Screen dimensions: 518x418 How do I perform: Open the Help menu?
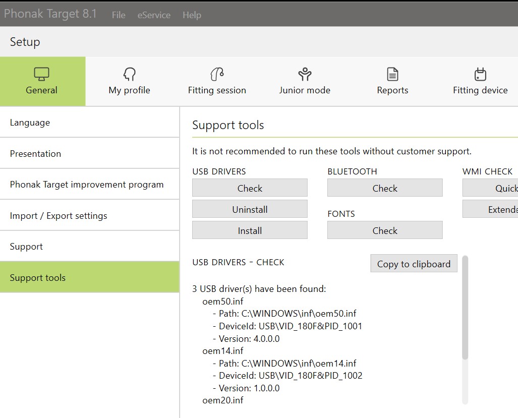[192, 15]
